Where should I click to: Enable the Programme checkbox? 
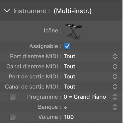[x=13, y=97]
